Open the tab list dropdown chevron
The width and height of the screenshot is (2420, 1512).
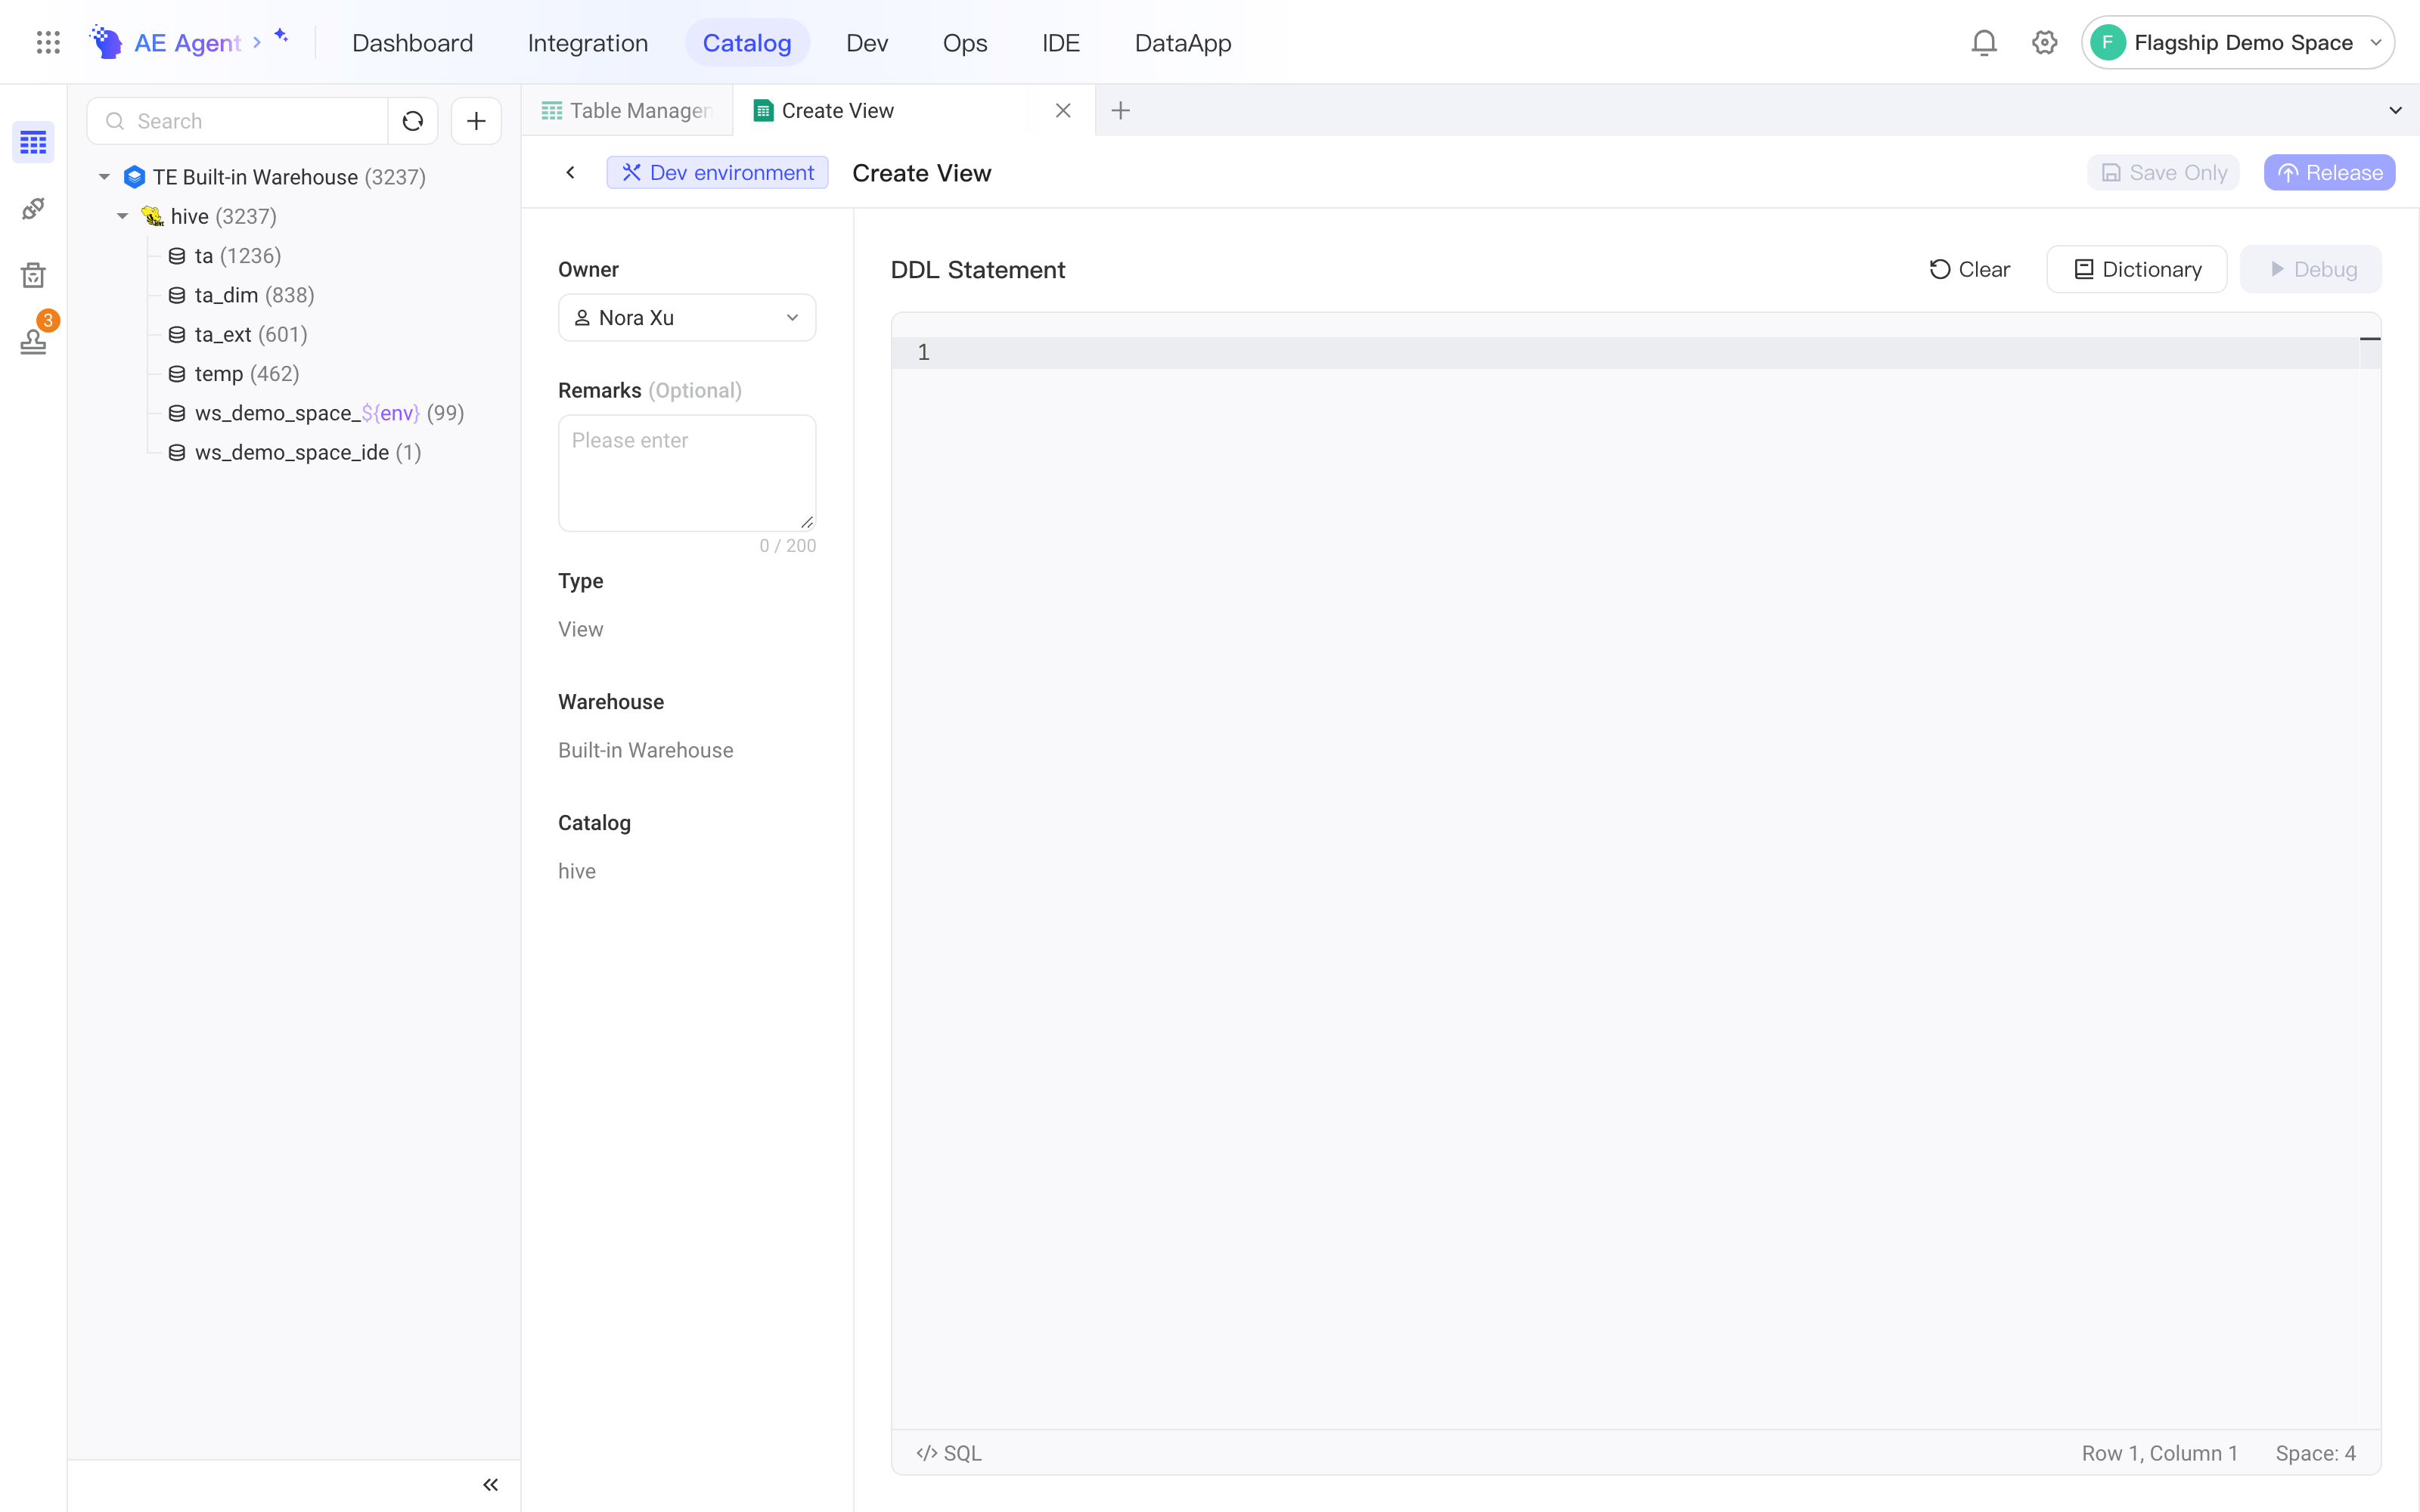(x=2395, y=110)
